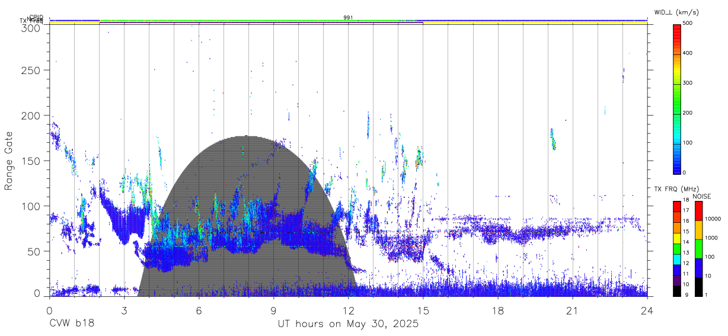Click the '3' tick on the UT hours axis
The height and width of the screenshot is (336, 728).
click(124, 310)
